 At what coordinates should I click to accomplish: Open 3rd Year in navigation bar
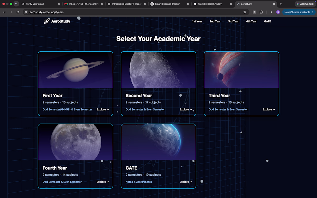(x=233, y=21)
